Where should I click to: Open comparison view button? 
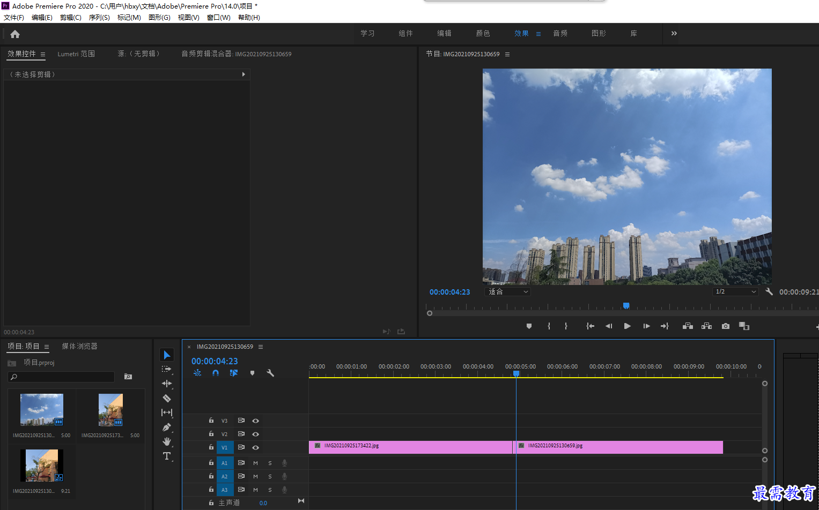(744, 326)
